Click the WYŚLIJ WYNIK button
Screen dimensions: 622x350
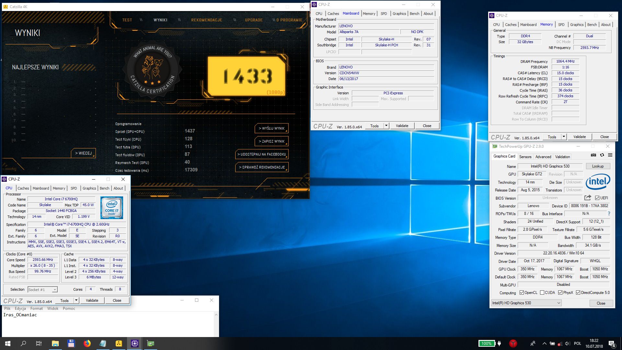coord(271,128)
